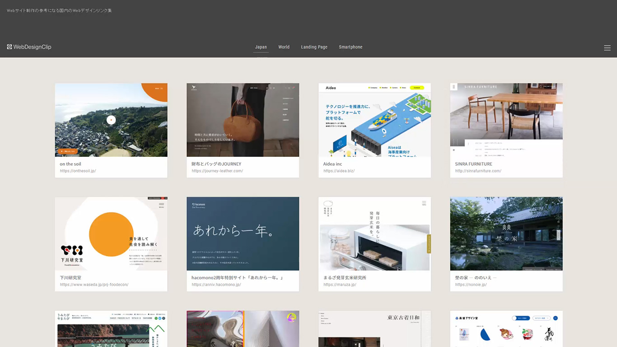Image resolution: width=617 pixels, height=347 pixels.
Task: Select the Japan tab
Action: [261, 47]
